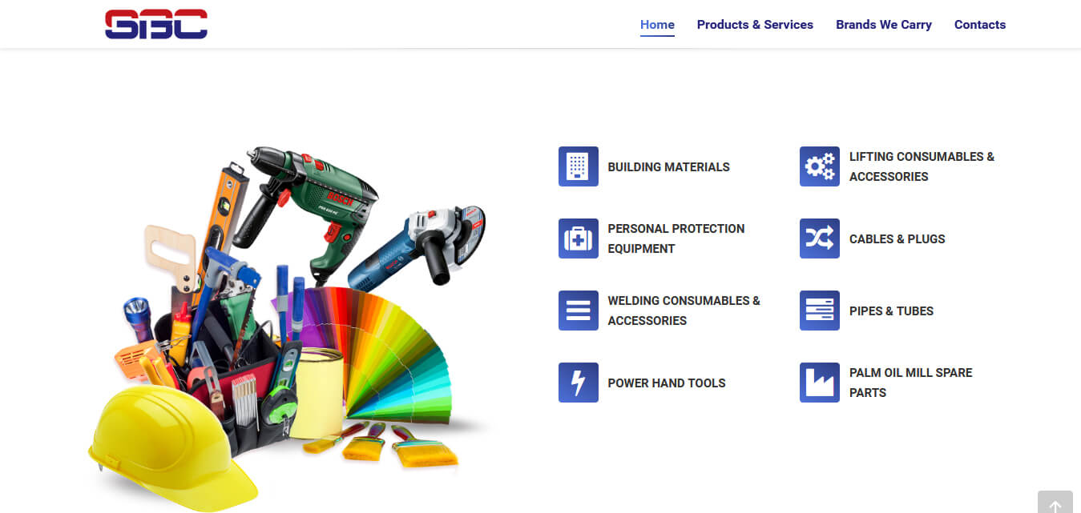This screenshot has width=1081, height=513.
Task: Open the Power Hand Tools text link
Action: pyautogui.click(x=667, y=383)
